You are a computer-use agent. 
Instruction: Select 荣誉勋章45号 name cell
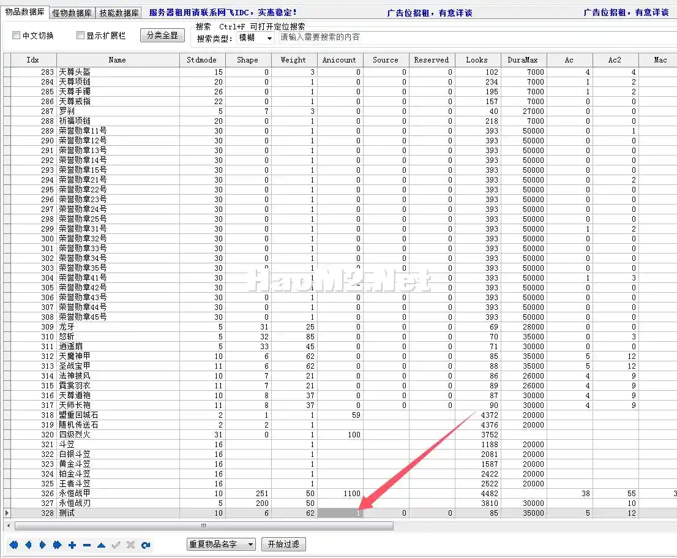point(118,317)
